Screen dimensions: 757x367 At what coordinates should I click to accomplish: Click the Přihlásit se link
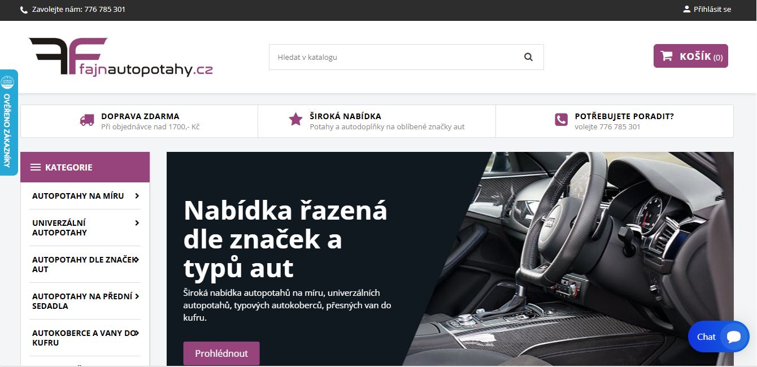pyautogui.click(x=712, y=9)
